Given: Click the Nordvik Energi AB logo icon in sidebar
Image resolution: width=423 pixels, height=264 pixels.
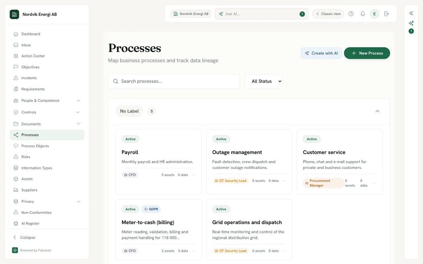Looking at the screenshot, I should tap(14, 14).
